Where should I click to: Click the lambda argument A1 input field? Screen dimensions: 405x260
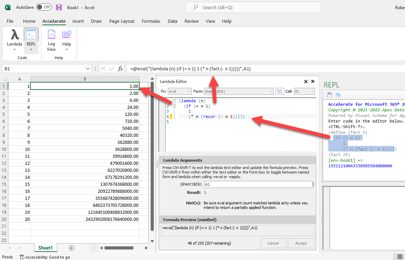(258, 184)
